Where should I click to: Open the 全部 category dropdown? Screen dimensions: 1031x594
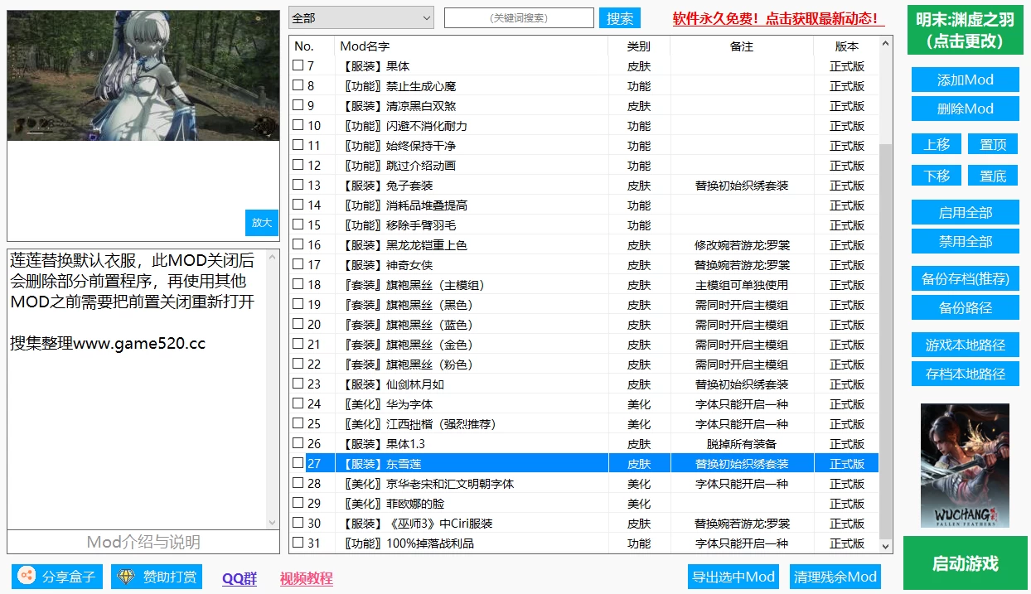click(361, 17)
